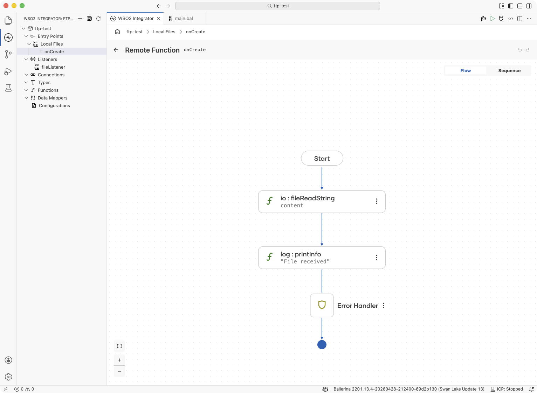Expand the Connections tree section
The width and height of the screenshot is (537, 393).
coord(26,75)
